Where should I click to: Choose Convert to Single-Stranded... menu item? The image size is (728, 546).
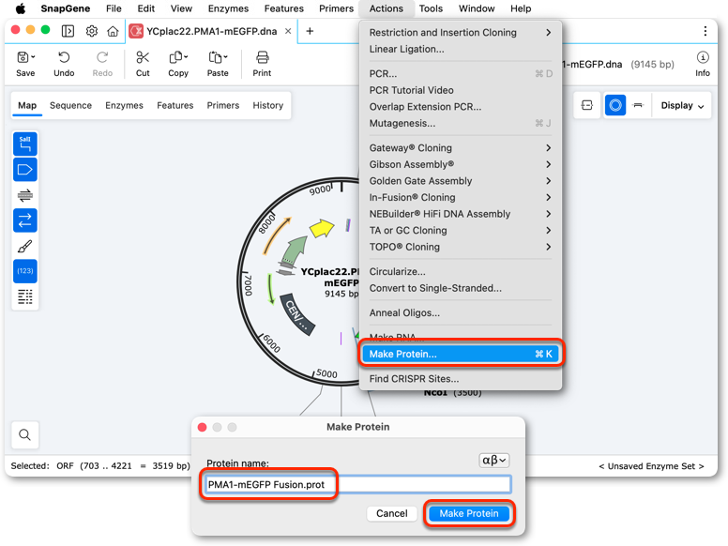tap(460, 288)
